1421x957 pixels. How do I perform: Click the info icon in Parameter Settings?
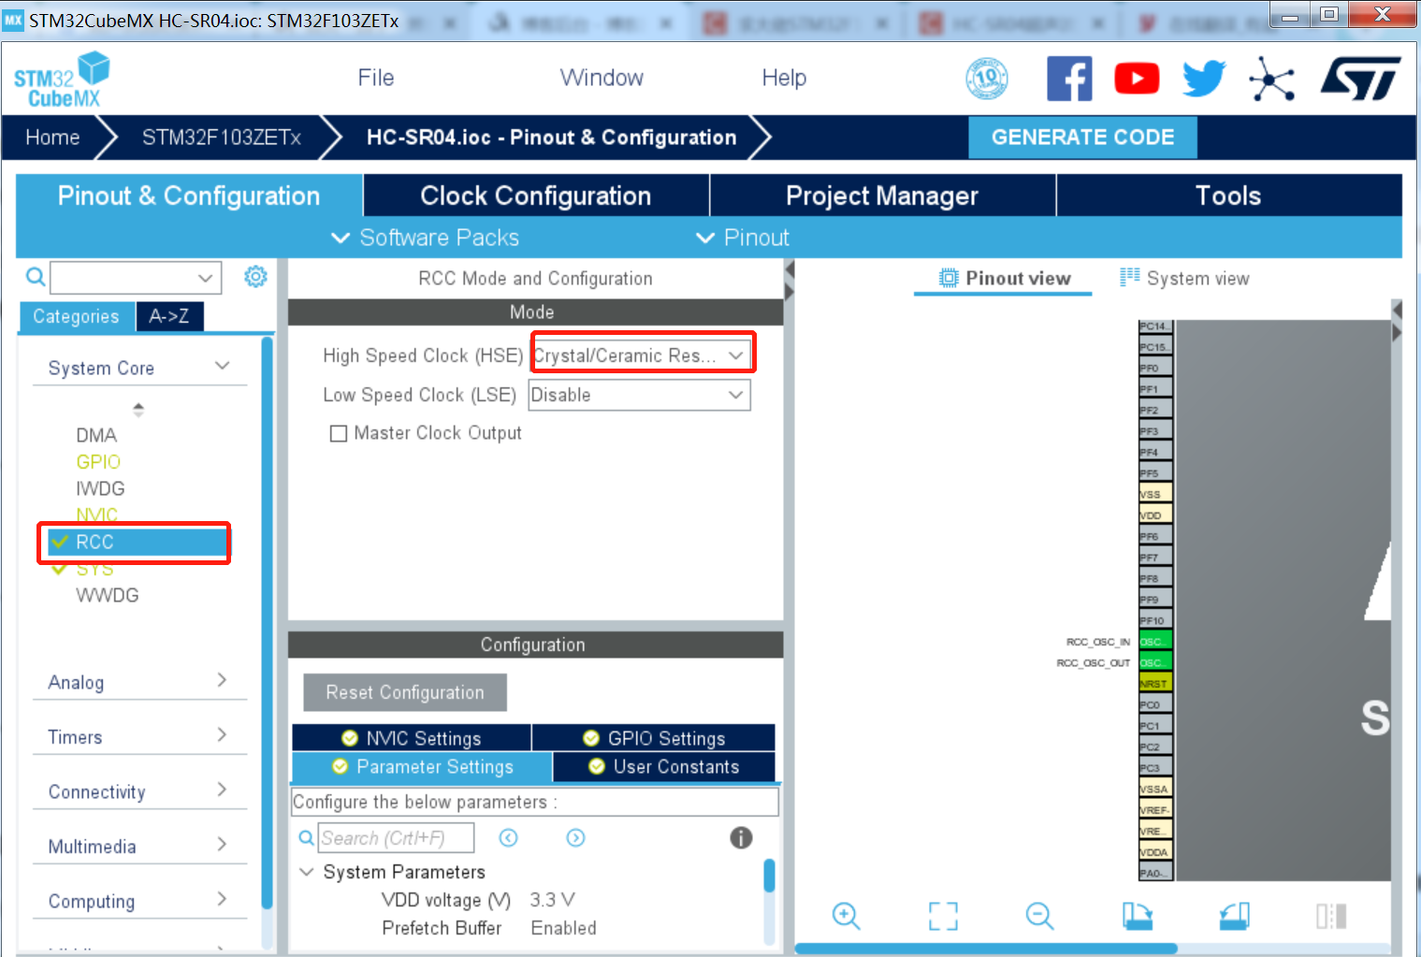click(x=741, y=838)
